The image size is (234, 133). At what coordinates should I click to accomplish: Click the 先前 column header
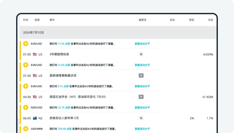(x=210, y=20)
